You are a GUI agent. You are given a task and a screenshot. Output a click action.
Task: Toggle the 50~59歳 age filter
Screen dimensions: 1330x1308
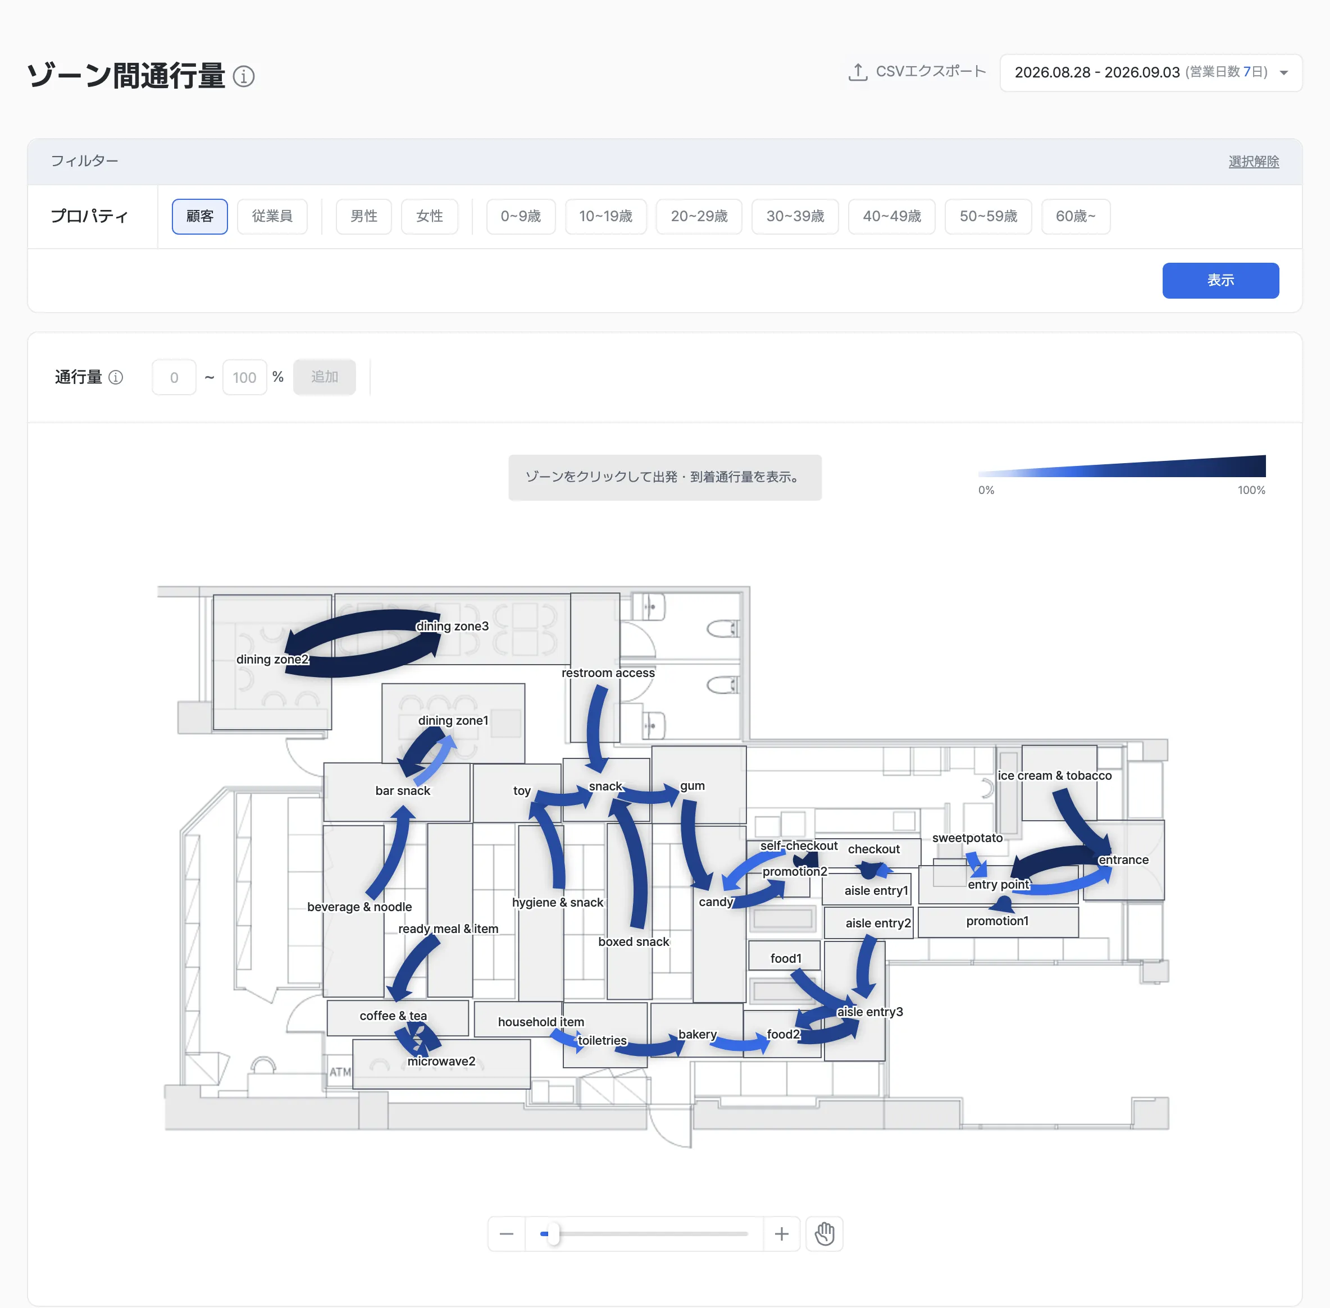(989, 216)
